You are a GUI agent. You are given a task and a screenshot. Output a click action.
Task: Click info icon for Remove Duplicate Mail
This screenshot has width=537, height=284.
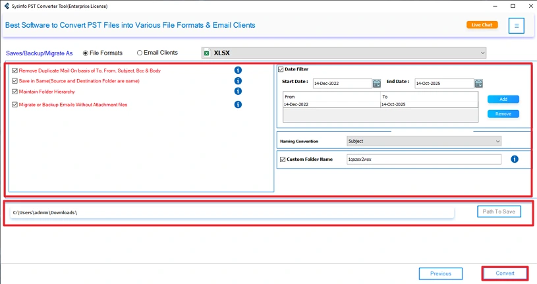238,71
